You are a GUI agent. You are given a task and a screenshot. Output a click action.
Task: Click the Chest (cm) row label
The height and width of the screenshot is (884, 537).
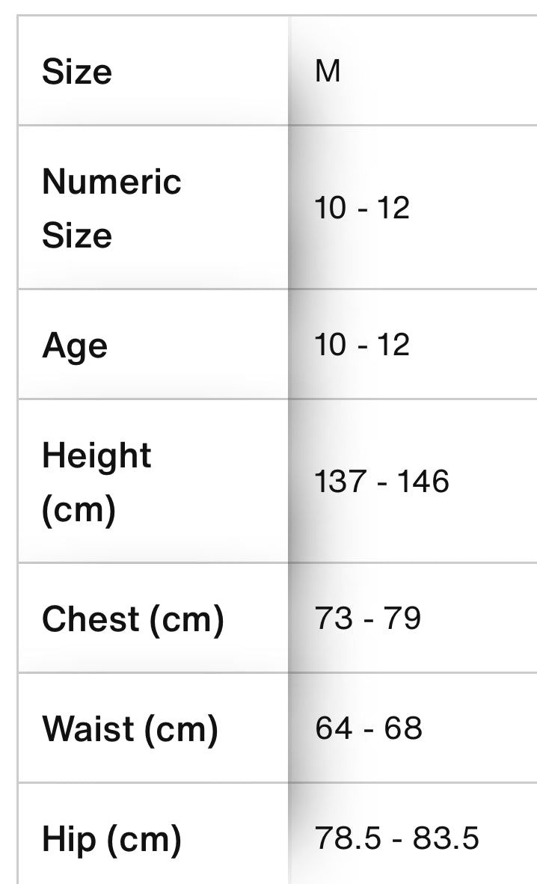click(132, 619)
